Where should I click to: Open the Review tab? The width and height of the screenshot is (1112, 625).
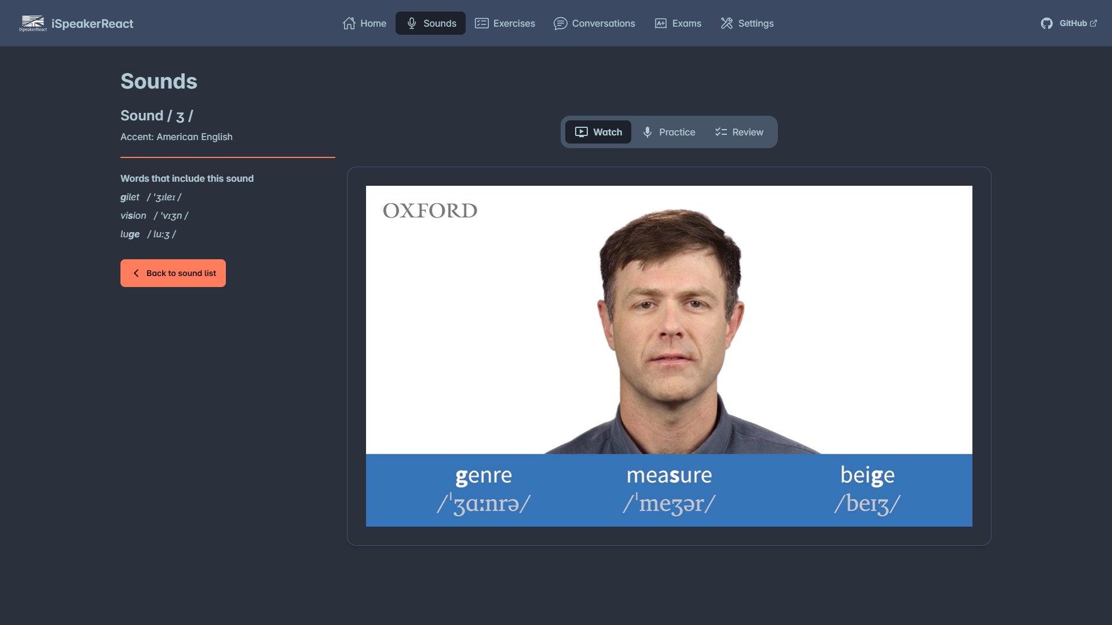click(739, 132)
